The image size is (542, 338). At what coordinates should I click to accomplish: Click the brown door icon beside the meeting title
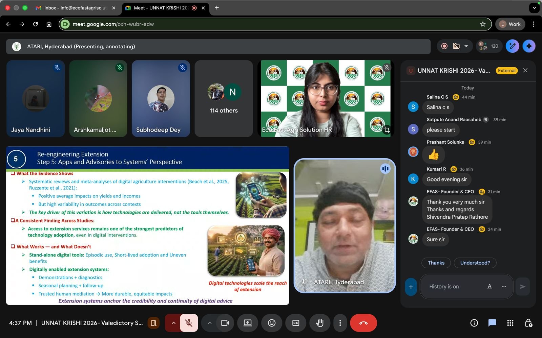[x=153, y=323]
